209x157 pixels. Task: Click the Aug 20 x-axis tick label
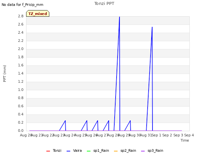click(x=26, y=135)
